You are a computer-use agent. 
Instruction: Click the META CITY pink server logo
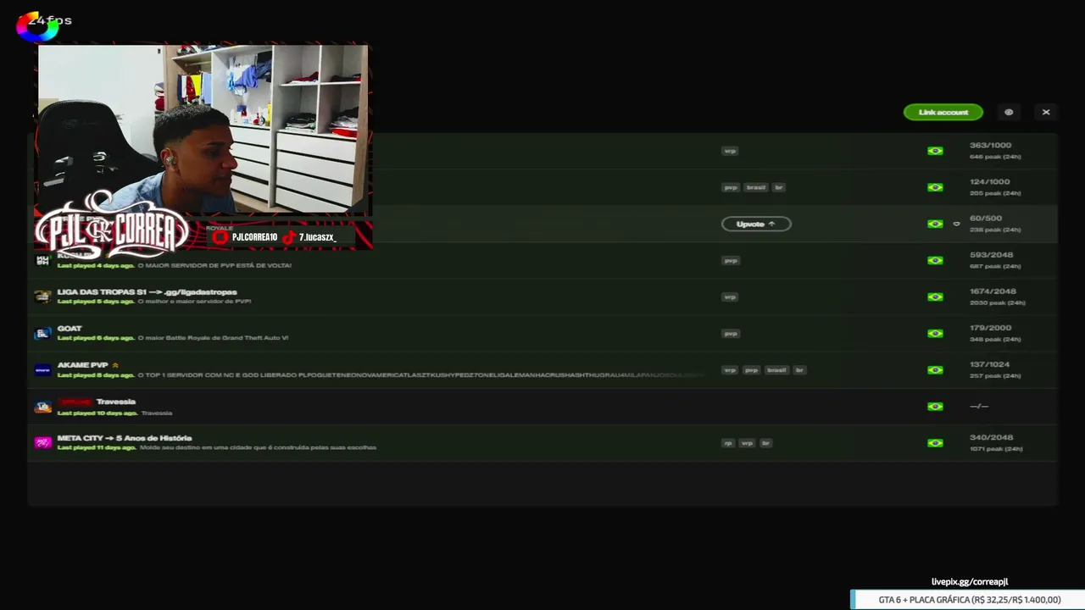click(x=42, y=442)
